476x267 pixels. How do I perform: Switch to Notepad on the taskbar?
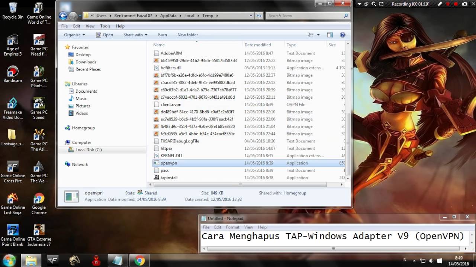point(118,261)
